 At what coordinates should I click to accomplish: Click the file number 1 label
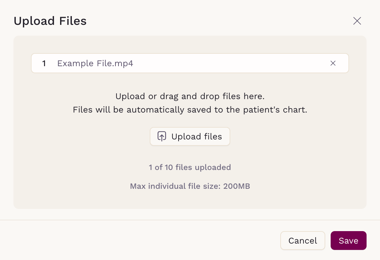pyautogui.click(x=44, y=63)
